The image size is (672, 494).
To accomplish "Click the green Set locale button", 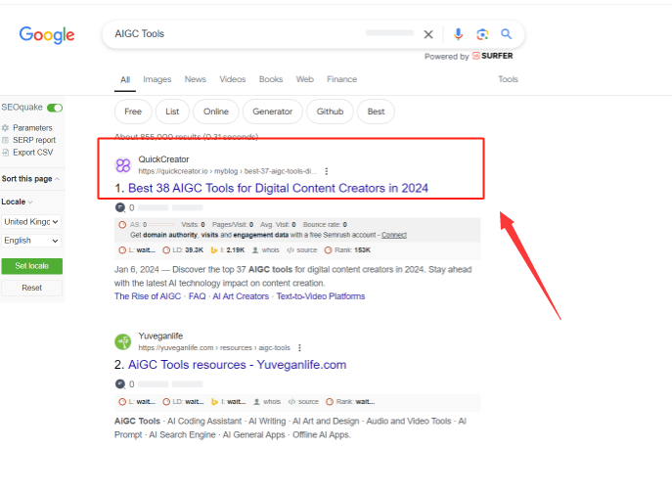I will [31, 266].
